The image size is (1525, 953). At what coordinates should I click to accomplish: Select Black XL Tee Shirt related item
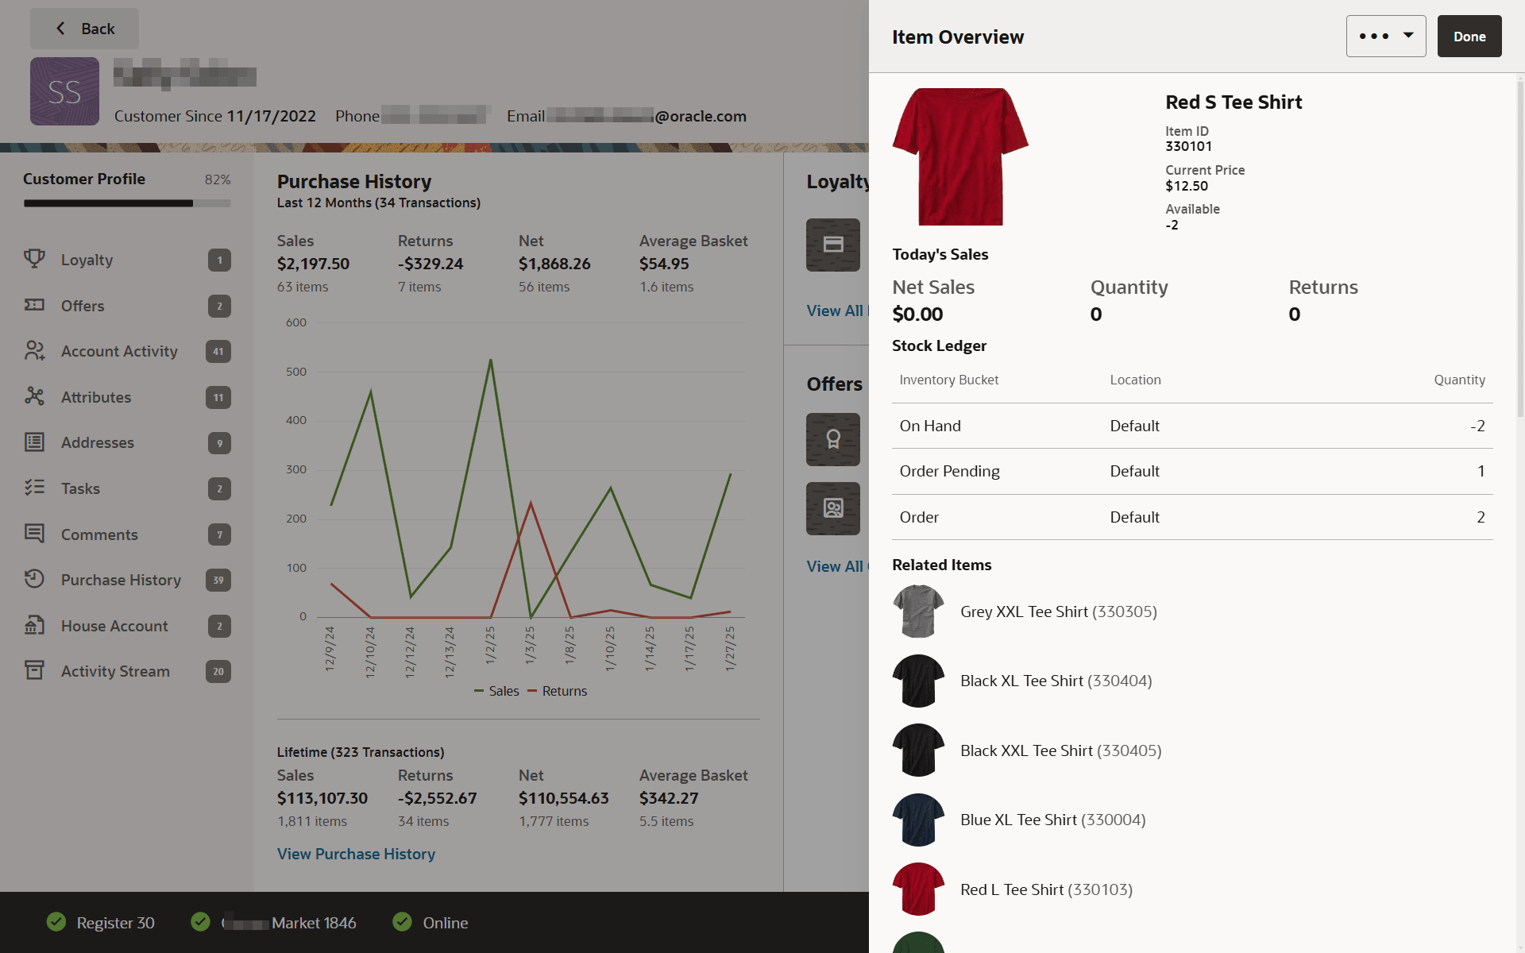(1056, 681)
